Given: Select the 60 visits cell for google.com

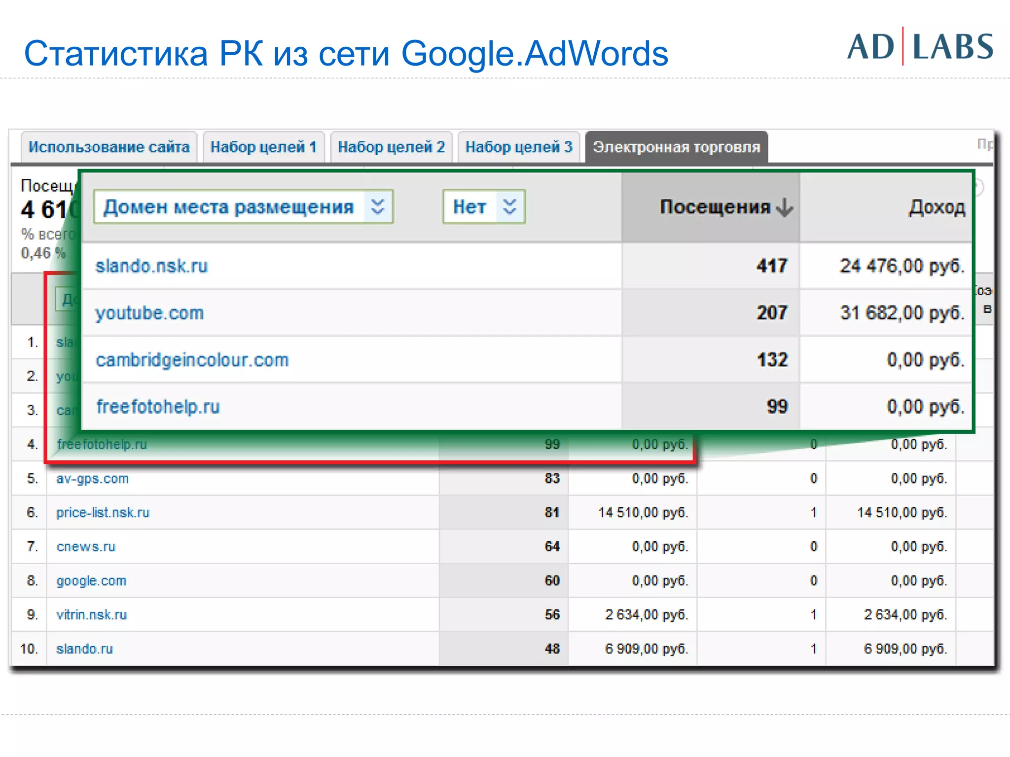Looking at the screenshot, I should tap(504, 581).
